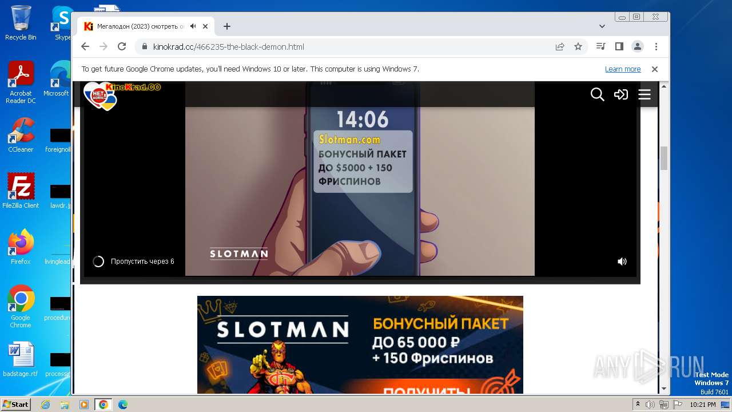This screenshot has width=732, height=412.
Task: Click the Slotman video ad
Action: (360, 179)
